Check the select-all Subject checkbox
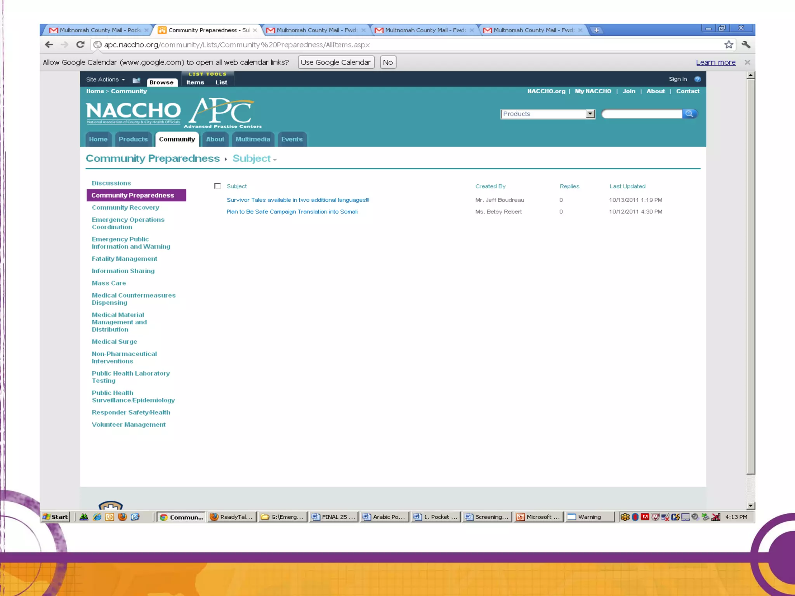 [218, 186]
